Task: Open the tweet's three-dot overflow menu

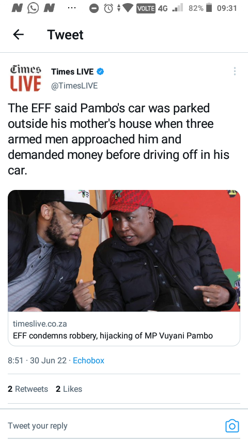Action: pos(235,71)
